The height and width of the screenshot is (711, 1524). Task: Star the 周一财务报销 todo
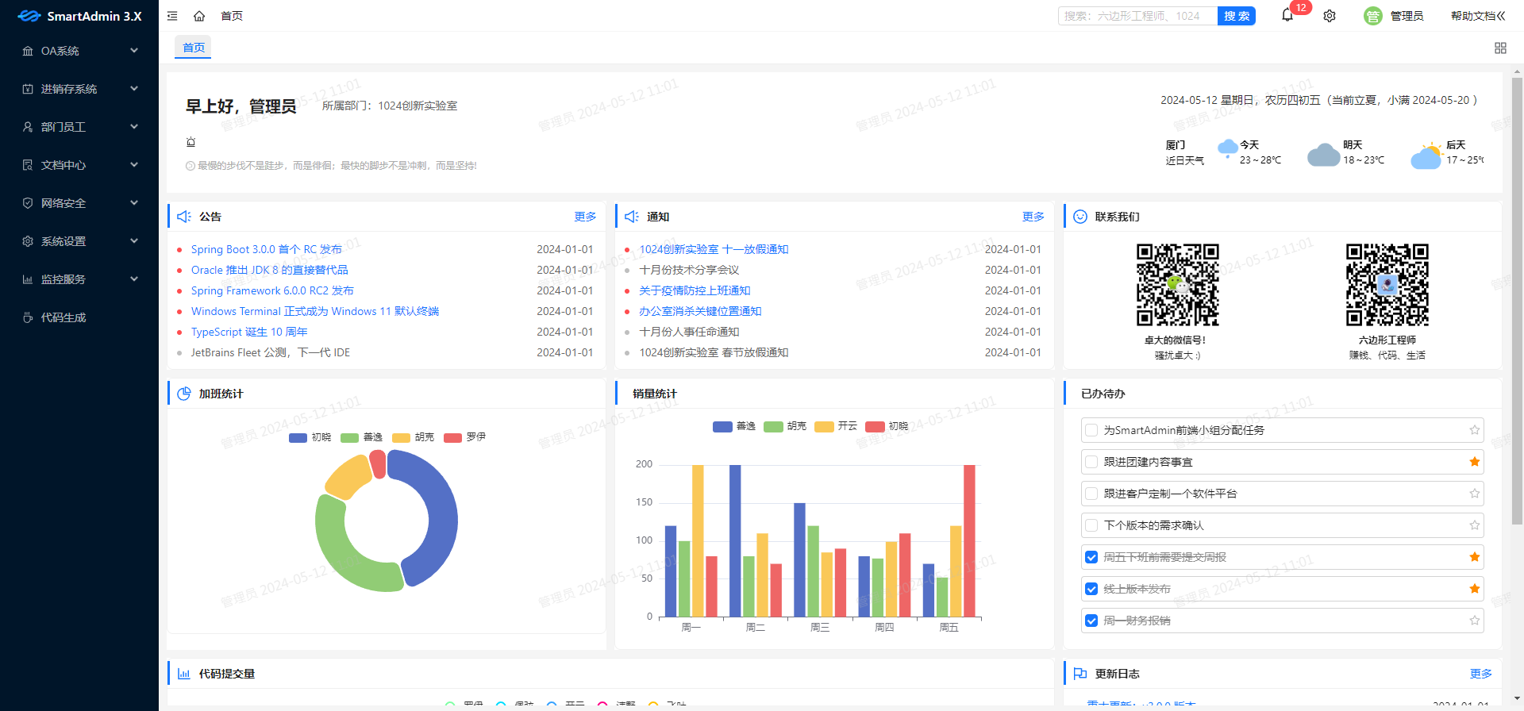coord(1474,621)
